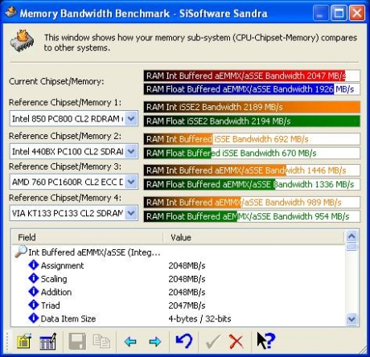Viewport: 370px width, 357px height.
Task: Select the Addition row text
Action: 56,292
